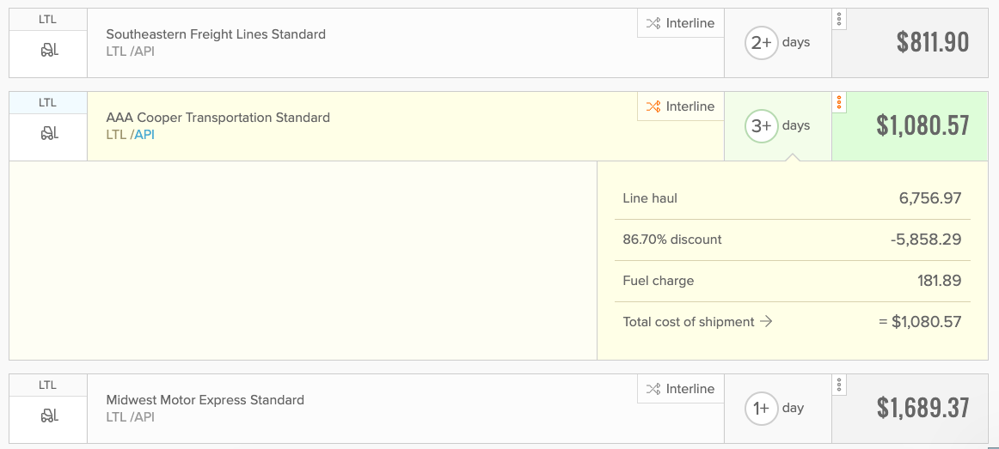Click the Interline shuffle icon on the Southeastern row
This screenshot has height=449, width=999.
coord(653,23)
